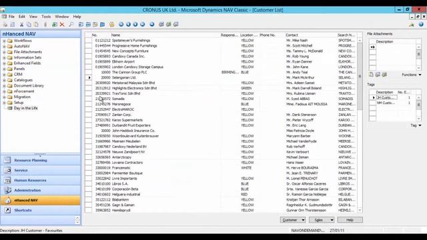427x240 pixels.
Task: Select "NM Custo..." row in Tags grid
Action: (393, 103)
